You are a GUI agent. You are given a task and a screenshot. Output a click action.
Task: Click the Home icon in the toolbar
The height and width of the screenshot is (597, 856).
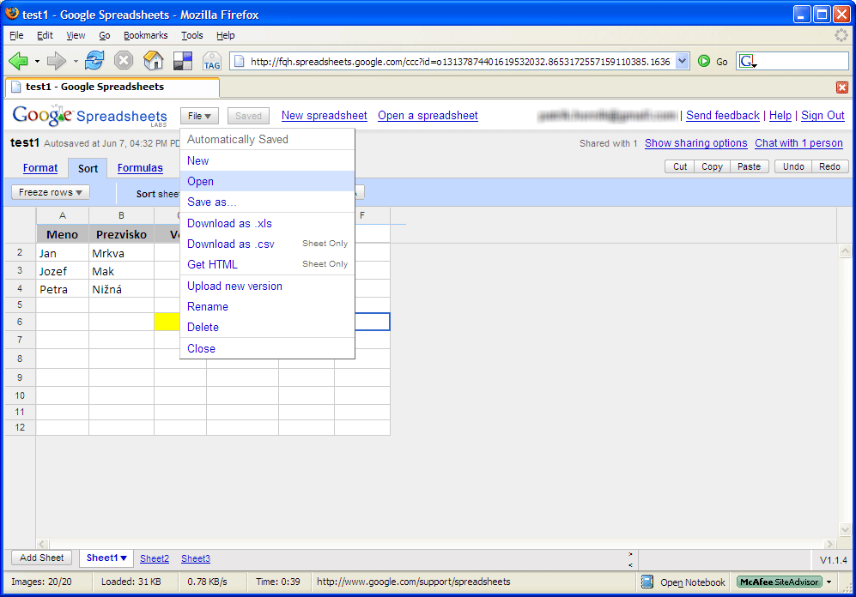coord(154,61)
